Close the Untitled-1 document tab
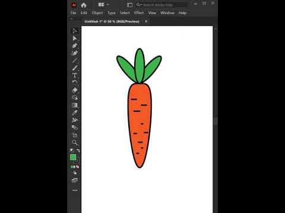Image resolution: width=285 pixels, height=213 pixels. pos(146,21)
